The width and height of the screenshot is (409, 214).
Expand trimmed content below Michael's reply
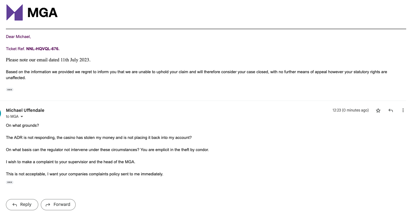click(x=10, y=182)
